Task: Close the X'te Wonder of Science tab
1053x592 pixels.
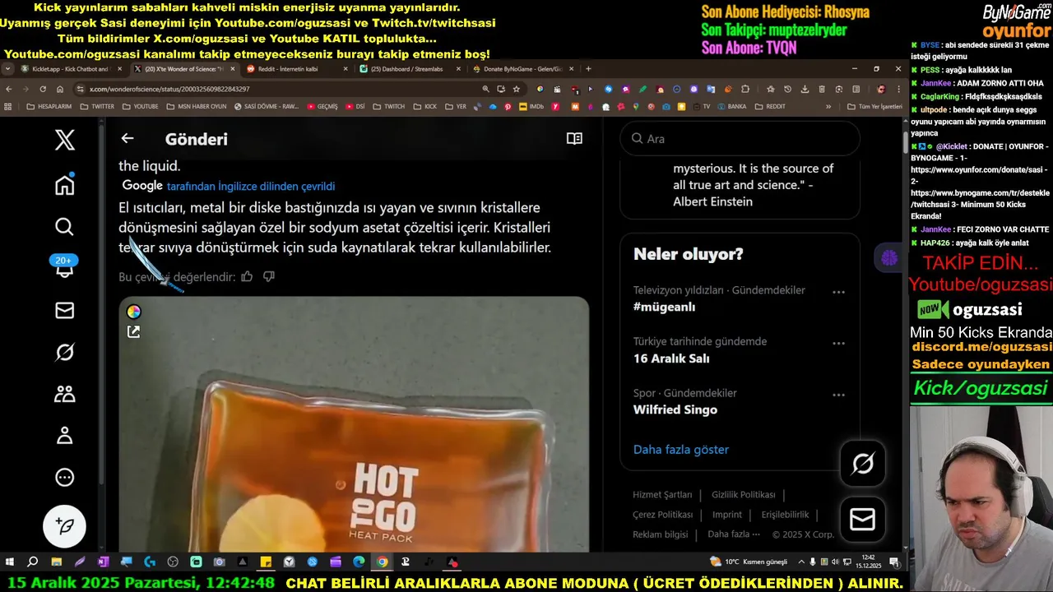Action: coord(233,69)
